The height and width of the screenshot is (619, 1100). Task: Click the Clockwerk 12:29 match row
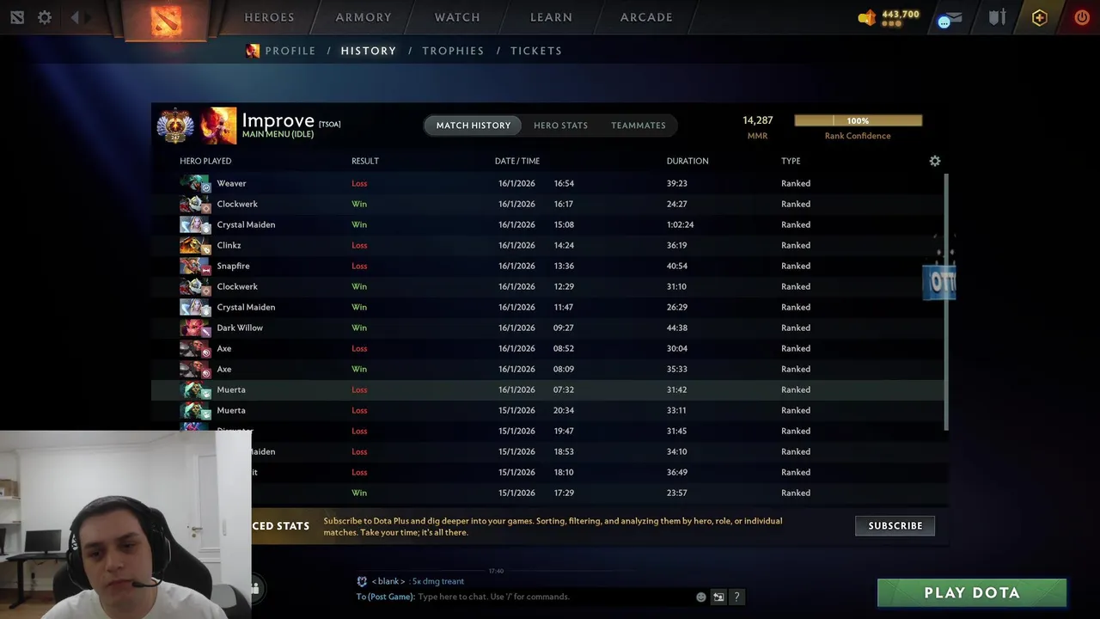click(547, 286)
